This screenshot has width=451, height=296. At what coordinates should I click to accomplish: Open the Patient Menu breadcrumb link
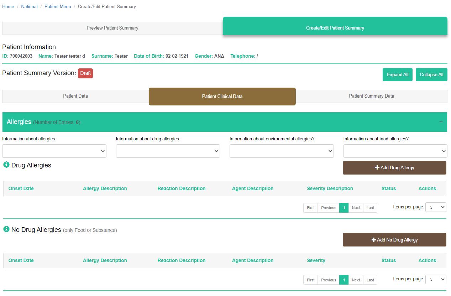pyautogui.click(x=58, y=7)
